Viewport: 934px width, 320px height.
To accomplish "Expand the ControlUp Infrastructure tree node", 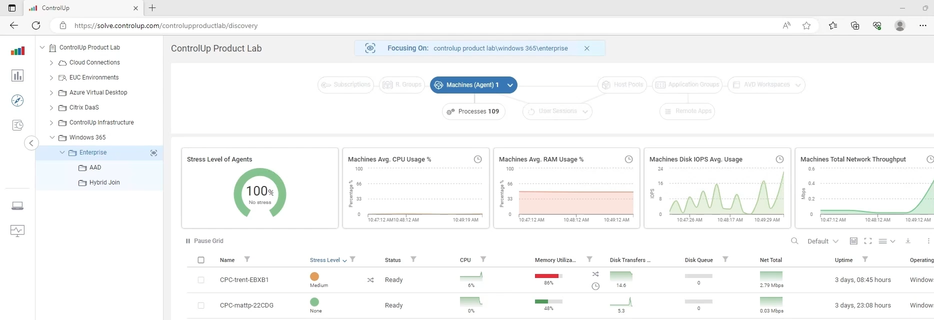I will coord(51,123).
